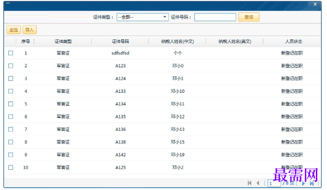Click the 导入 import button
327x190 pixels.
point(29,30)
